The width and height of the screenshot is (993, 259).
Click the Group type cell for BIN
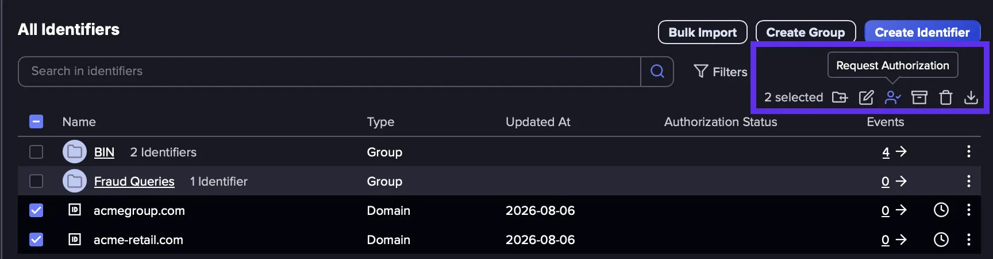[384, 152]
